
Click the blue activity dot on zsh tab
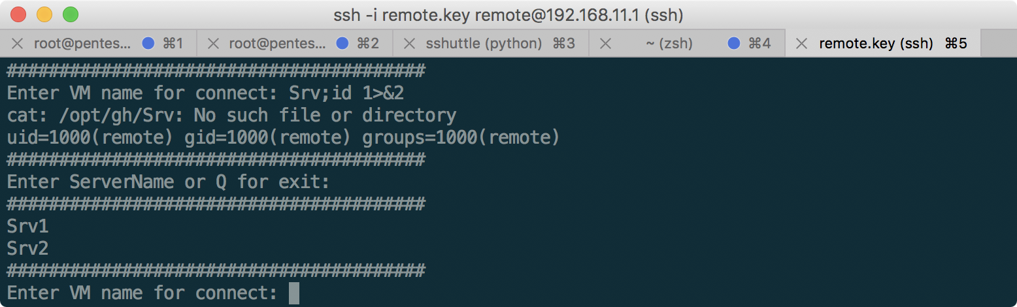point(733,44)
